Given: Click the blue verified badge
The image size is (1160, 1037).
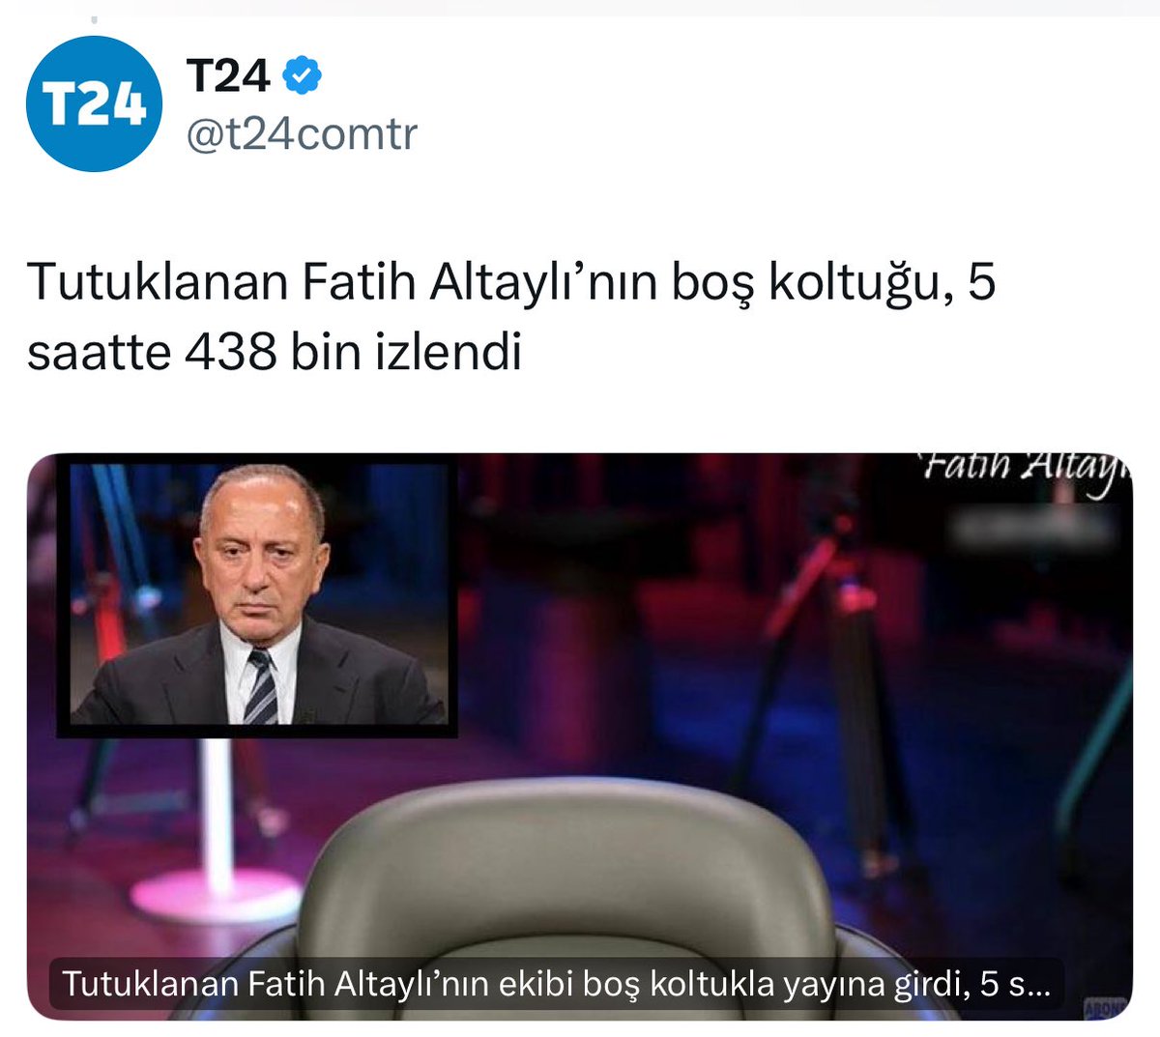Looking at the screenshot, I should [303, 76].
